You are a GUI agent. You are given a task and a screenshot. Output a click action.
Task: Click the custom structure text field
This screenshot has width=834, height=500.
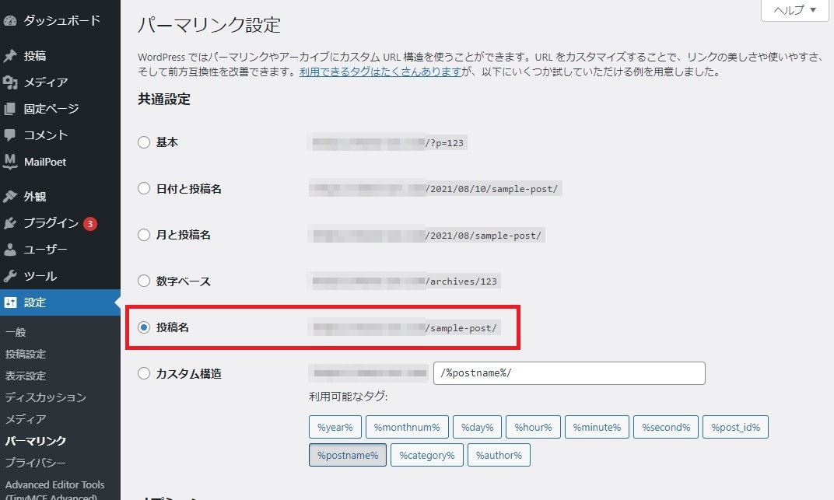(x=569, y=373)
